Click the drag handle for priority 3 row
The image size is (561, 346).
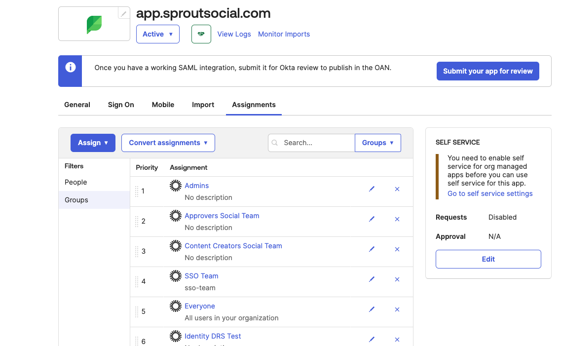tap(137, 252)
